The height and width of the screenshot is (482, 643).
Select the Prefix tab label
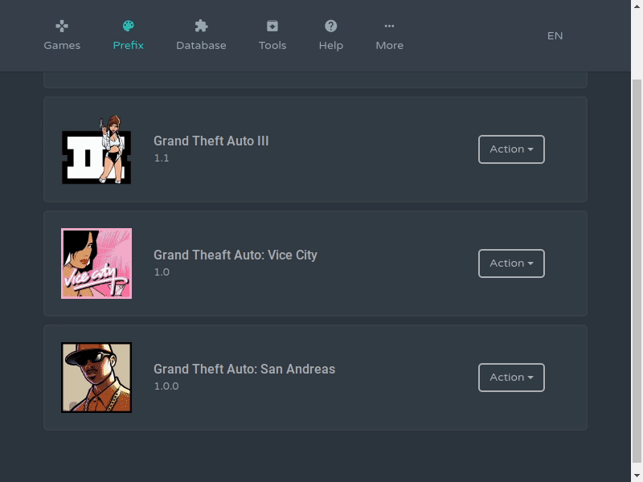(x=129, y=46)
